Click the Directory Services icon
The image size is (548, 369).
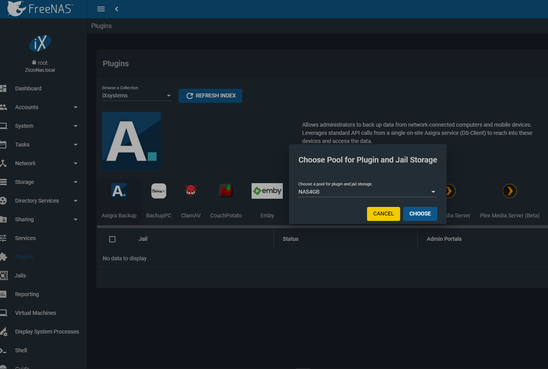coord(4,201)
